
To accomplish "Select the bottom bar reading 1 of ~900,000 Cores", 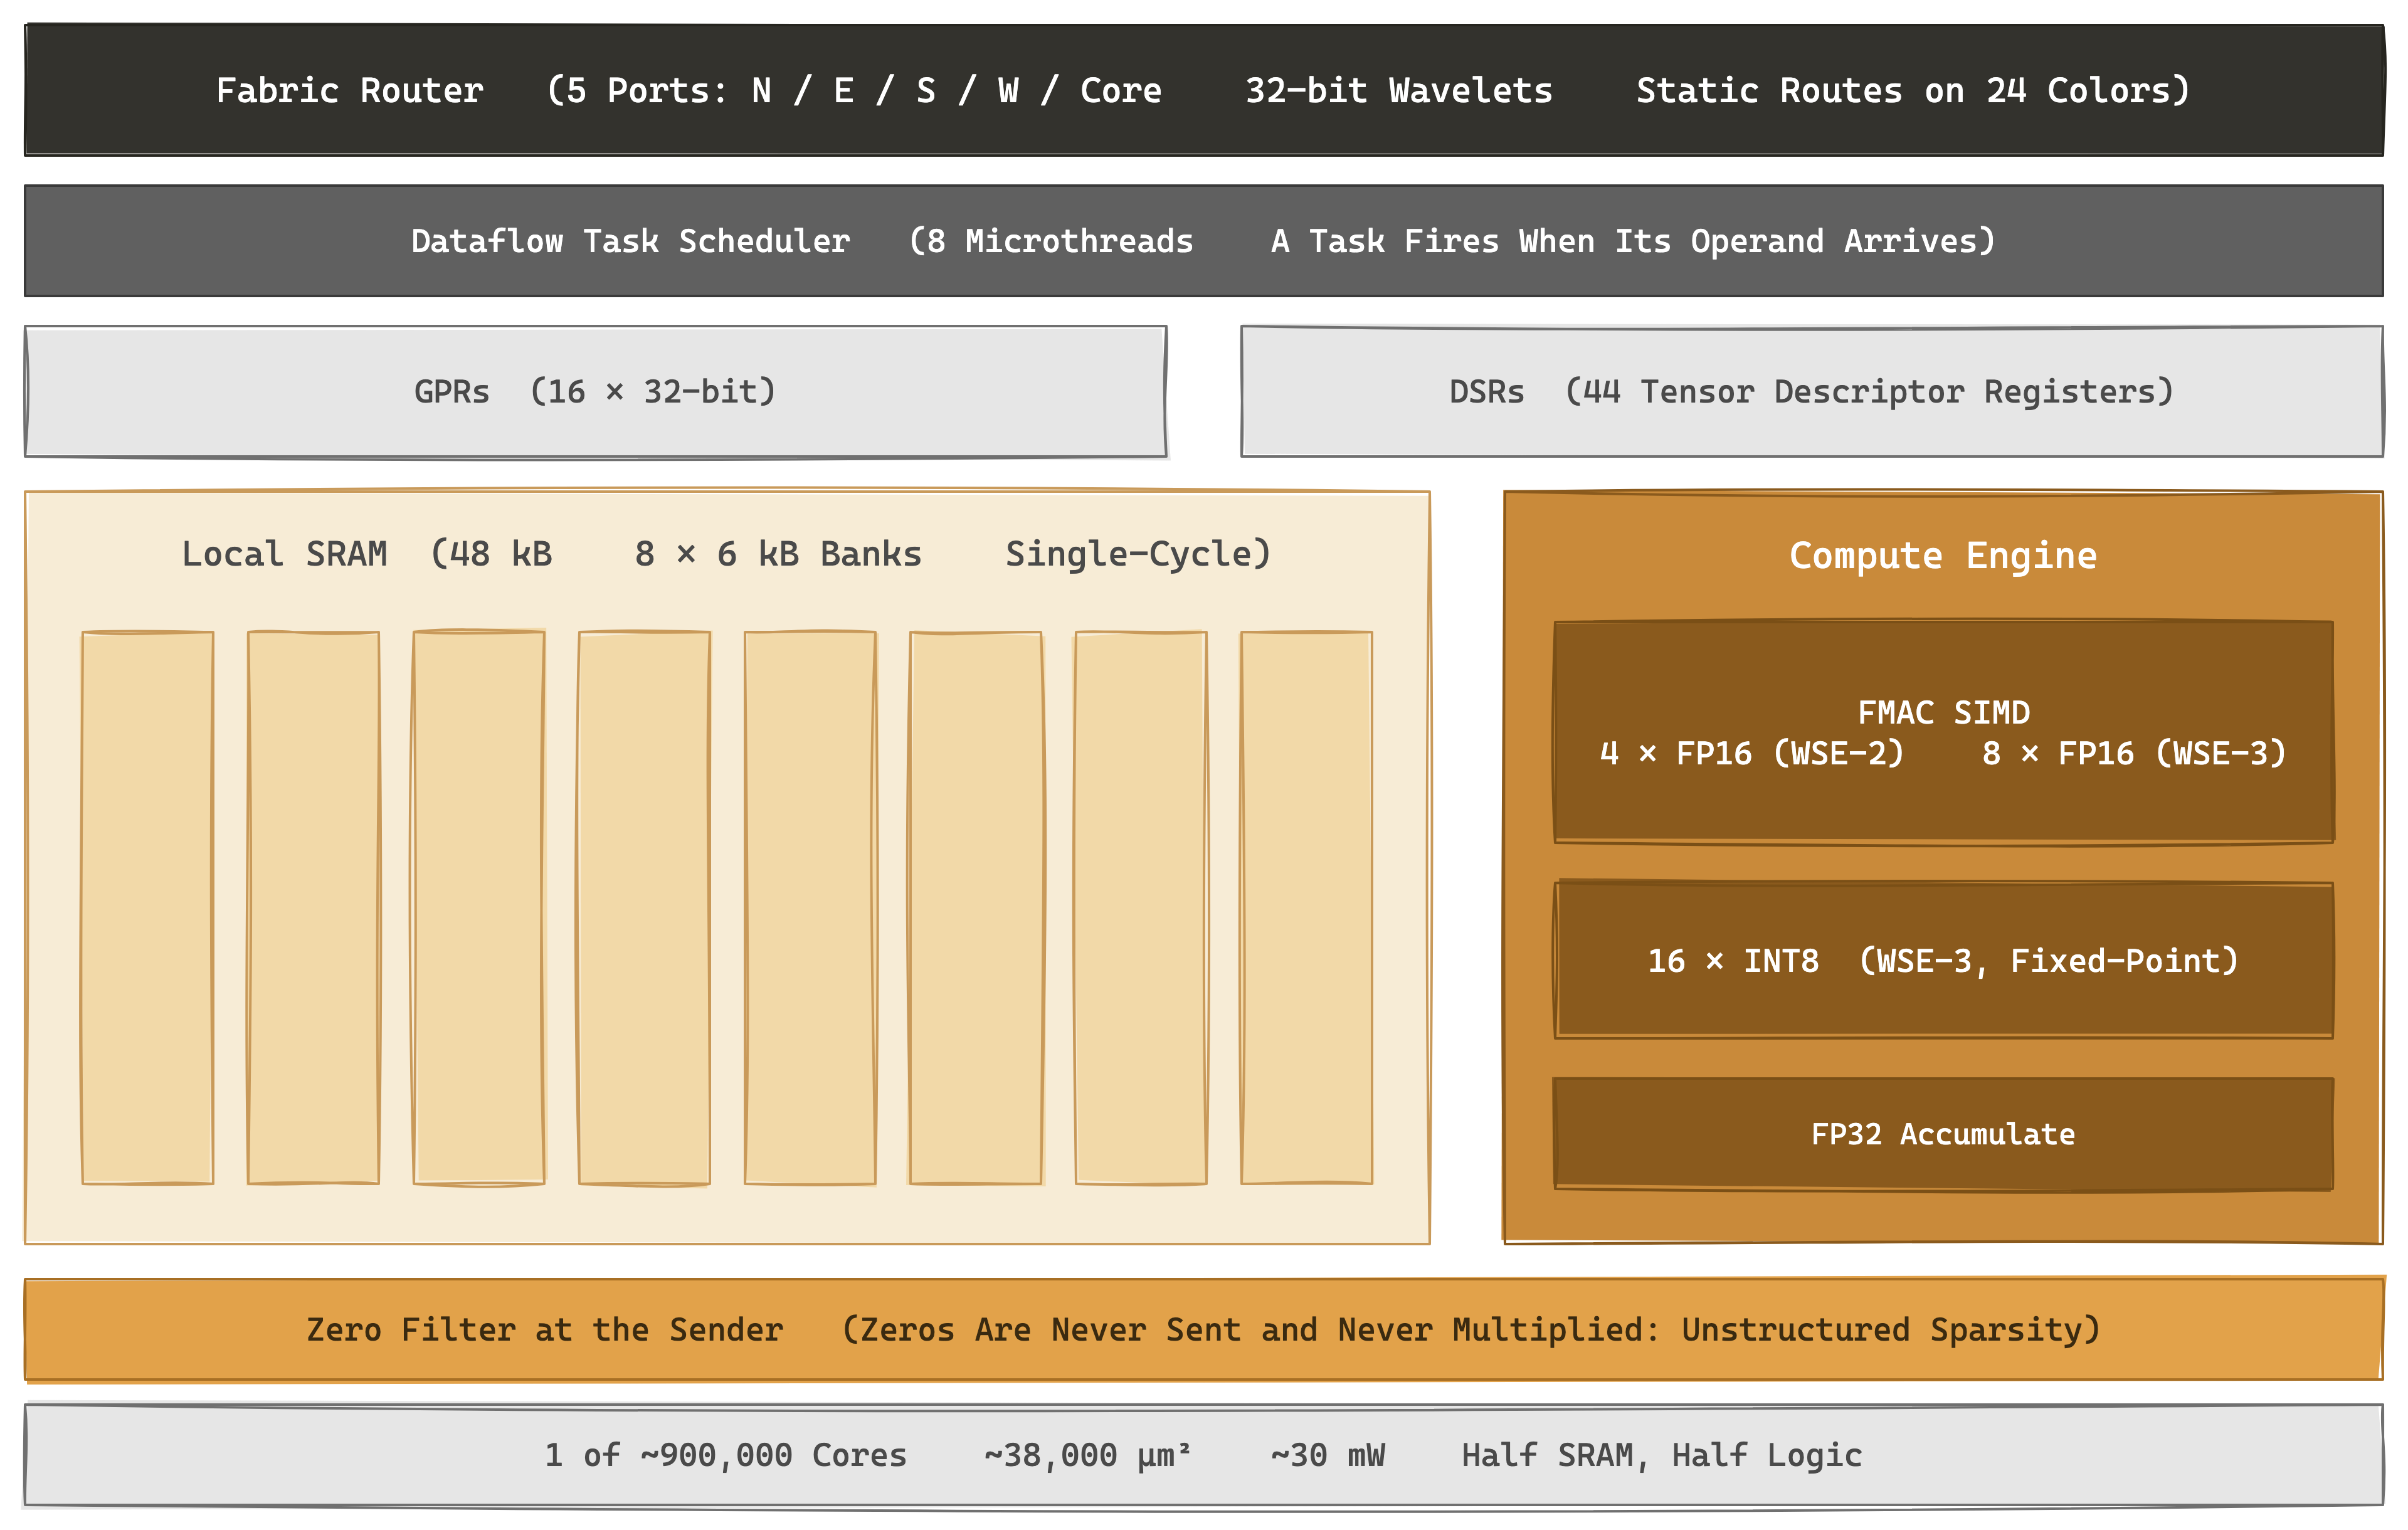I will [x=1204, y=1455].
